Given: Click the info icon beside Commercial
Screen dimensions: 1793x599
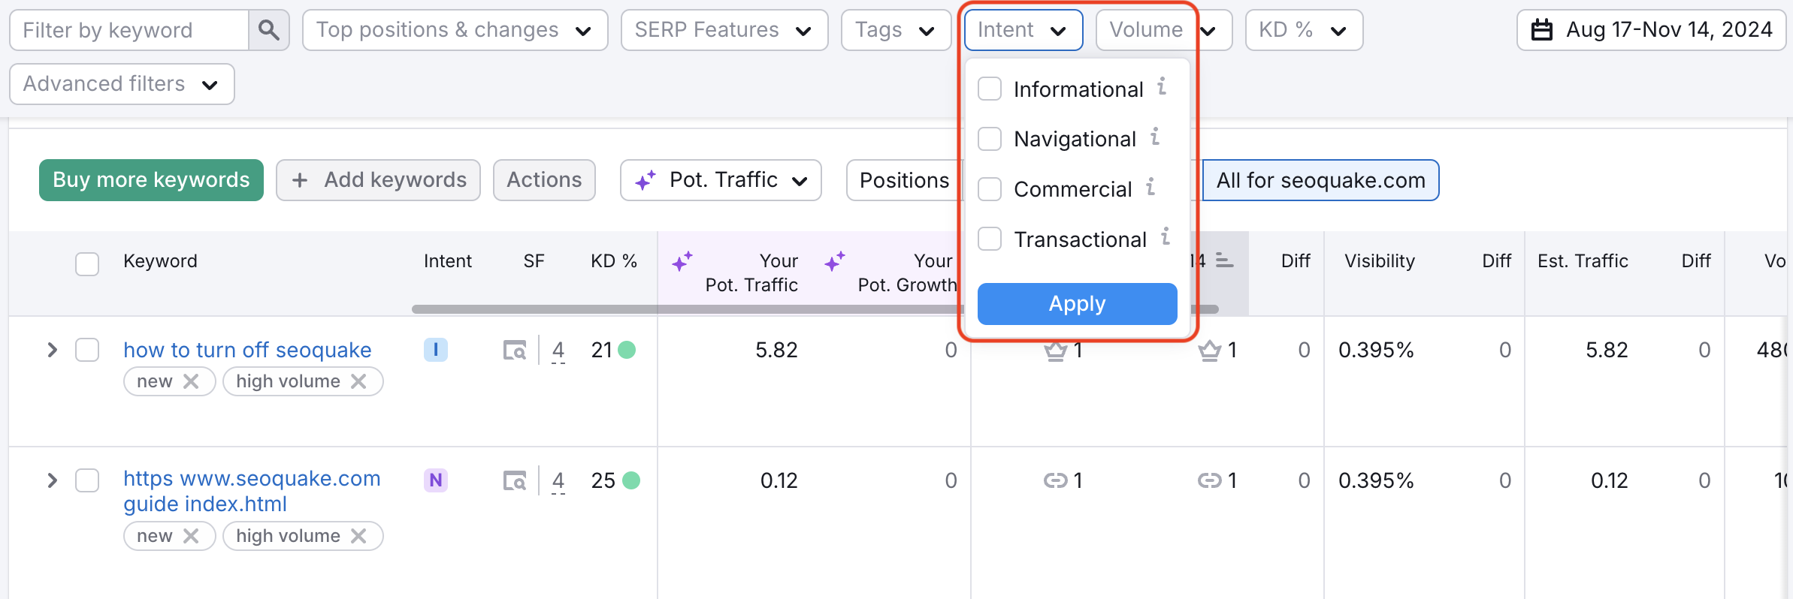Looking at the screenshot, I should tap(1150, 187).
